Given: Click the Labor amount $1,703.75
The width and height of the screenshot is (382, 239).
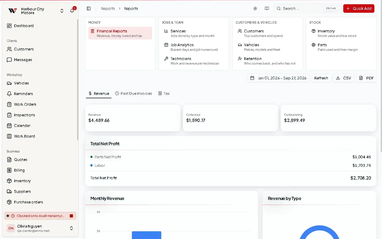Looking at the screenshot, I should (362, 165).
